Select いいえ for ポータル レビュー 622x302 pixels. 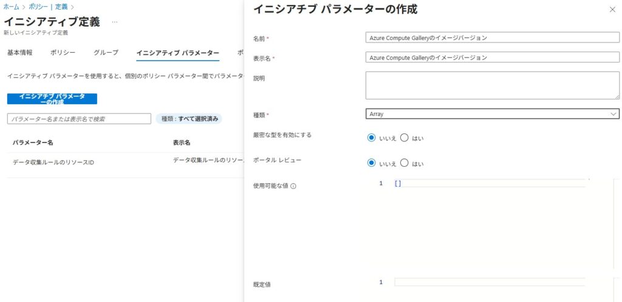click(x=372, y=163)
